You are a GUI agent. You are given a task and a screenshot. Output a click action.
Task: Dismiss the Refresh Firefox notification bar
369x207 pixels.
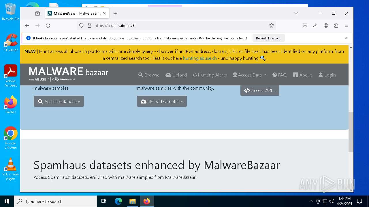pyautogui.click(x=346, y=38)
